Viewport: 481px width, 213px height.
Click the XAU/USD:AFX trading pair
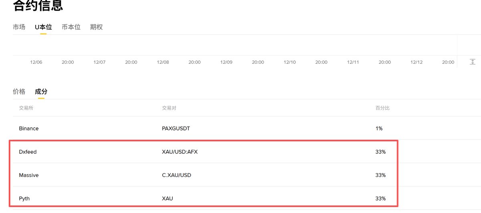tap(180, 152)
